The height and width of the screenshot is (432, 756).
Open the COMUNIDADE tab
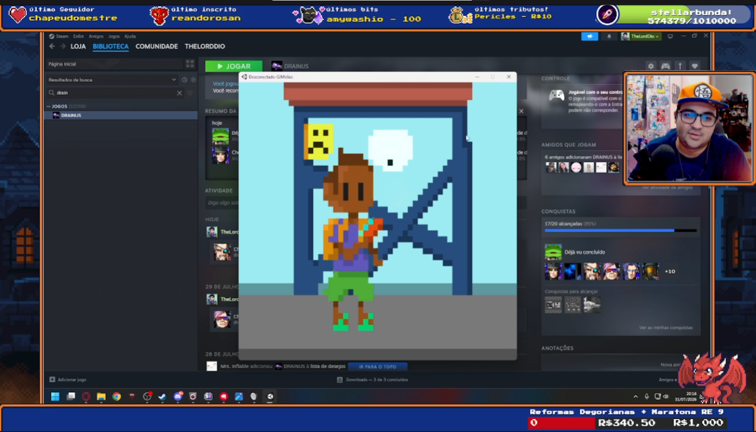click(157, 47)
